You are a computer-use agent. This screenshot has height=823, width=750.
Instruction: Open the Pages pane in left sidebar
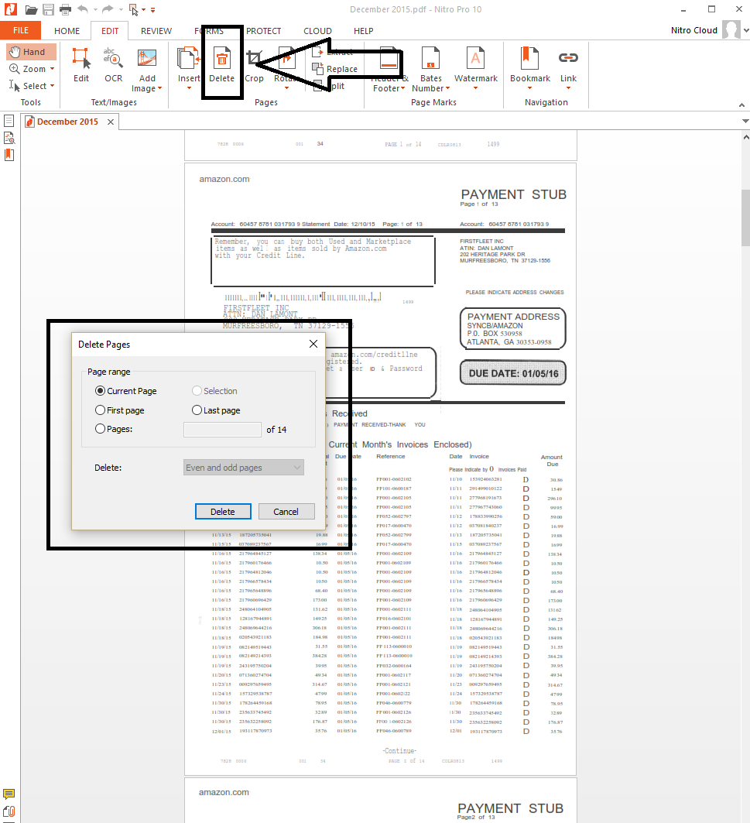point(9,122)
